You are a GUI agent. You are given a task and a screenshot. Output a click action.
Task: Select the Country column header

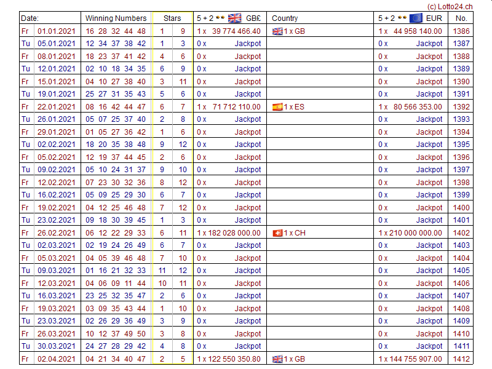pos(285,18)
